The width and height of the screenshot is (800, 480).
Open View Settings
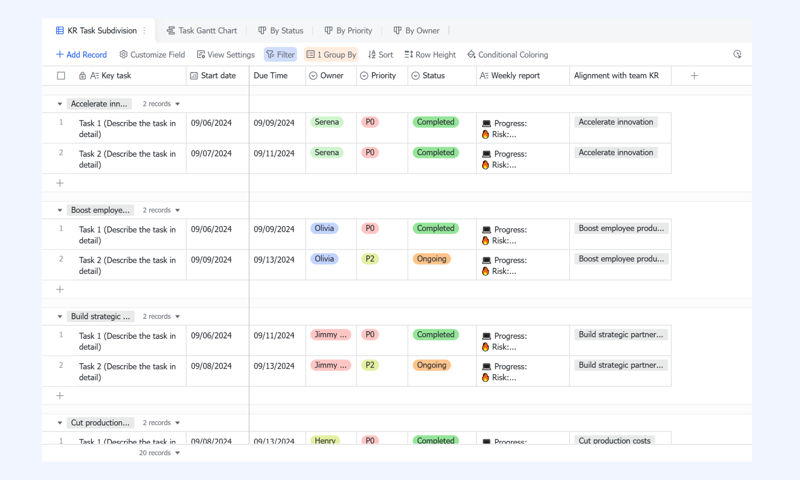[x=226, y=54]
